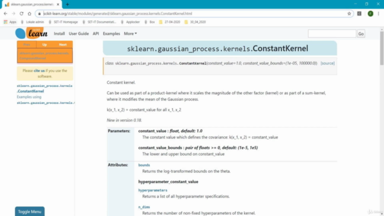Close the sklearn.gaussian_process browser tab

(x=58, y=4)
